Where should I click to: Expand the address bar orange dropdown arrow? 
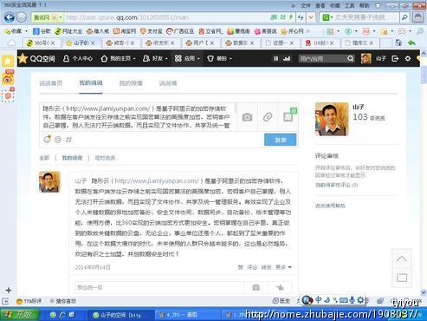click(x=311, y=17)
